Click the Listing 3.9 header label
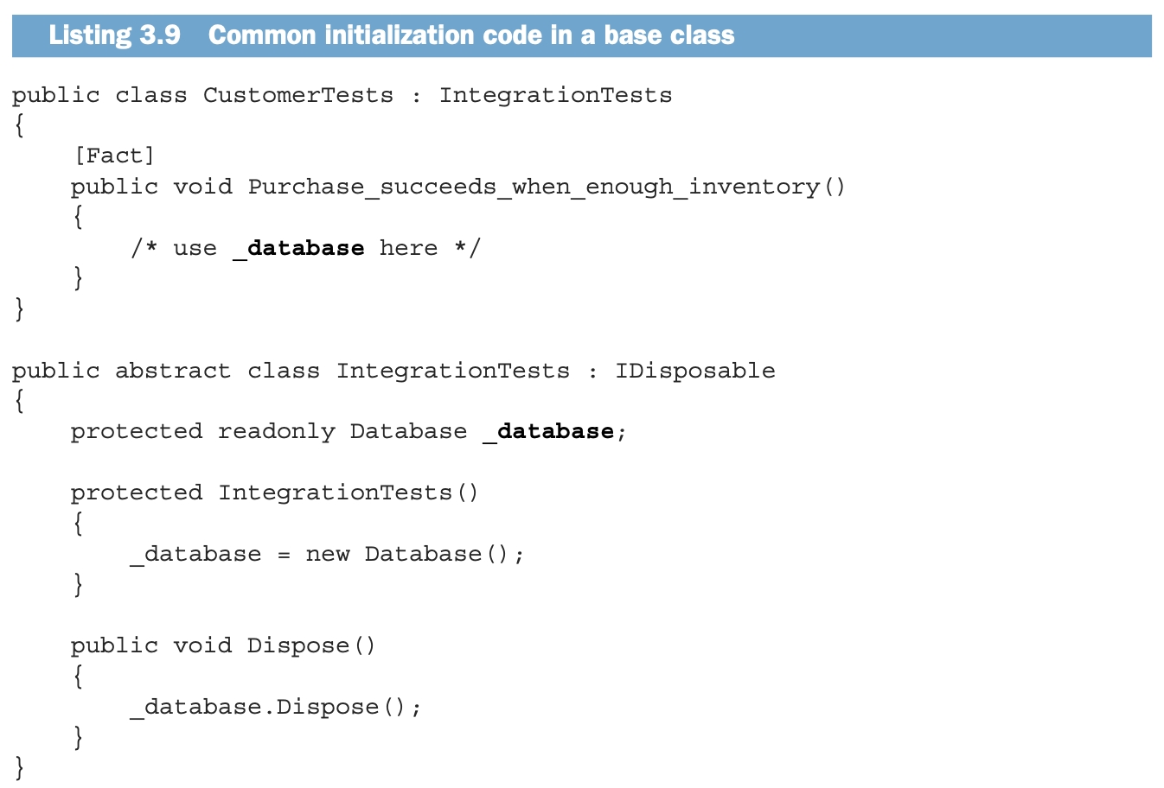Screen dimensions: 1164x788 point(114,35)
